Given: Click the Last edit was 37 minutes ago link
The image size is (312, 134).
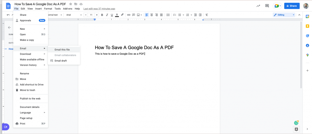Looking at the screenshot, I should 99,9.
